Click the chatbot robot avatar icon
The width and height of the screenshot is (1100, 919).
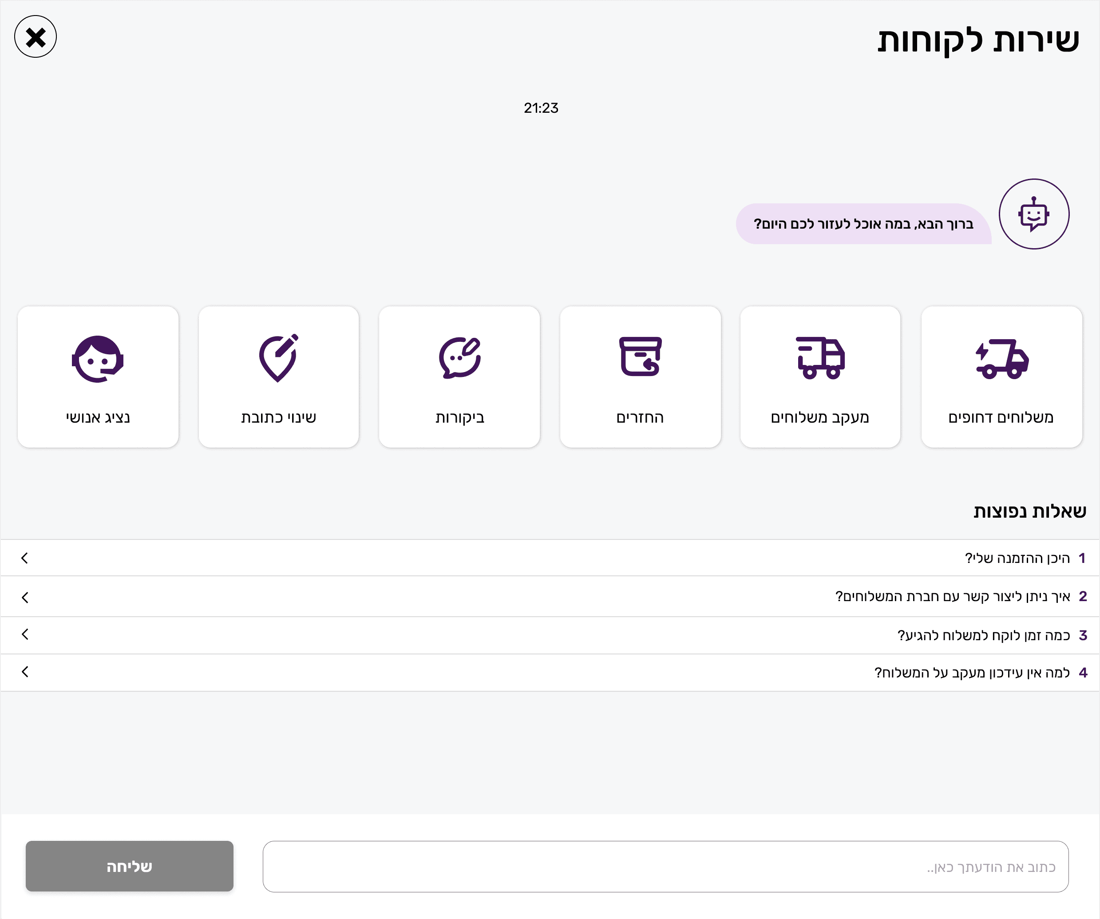coord(1033,214)
